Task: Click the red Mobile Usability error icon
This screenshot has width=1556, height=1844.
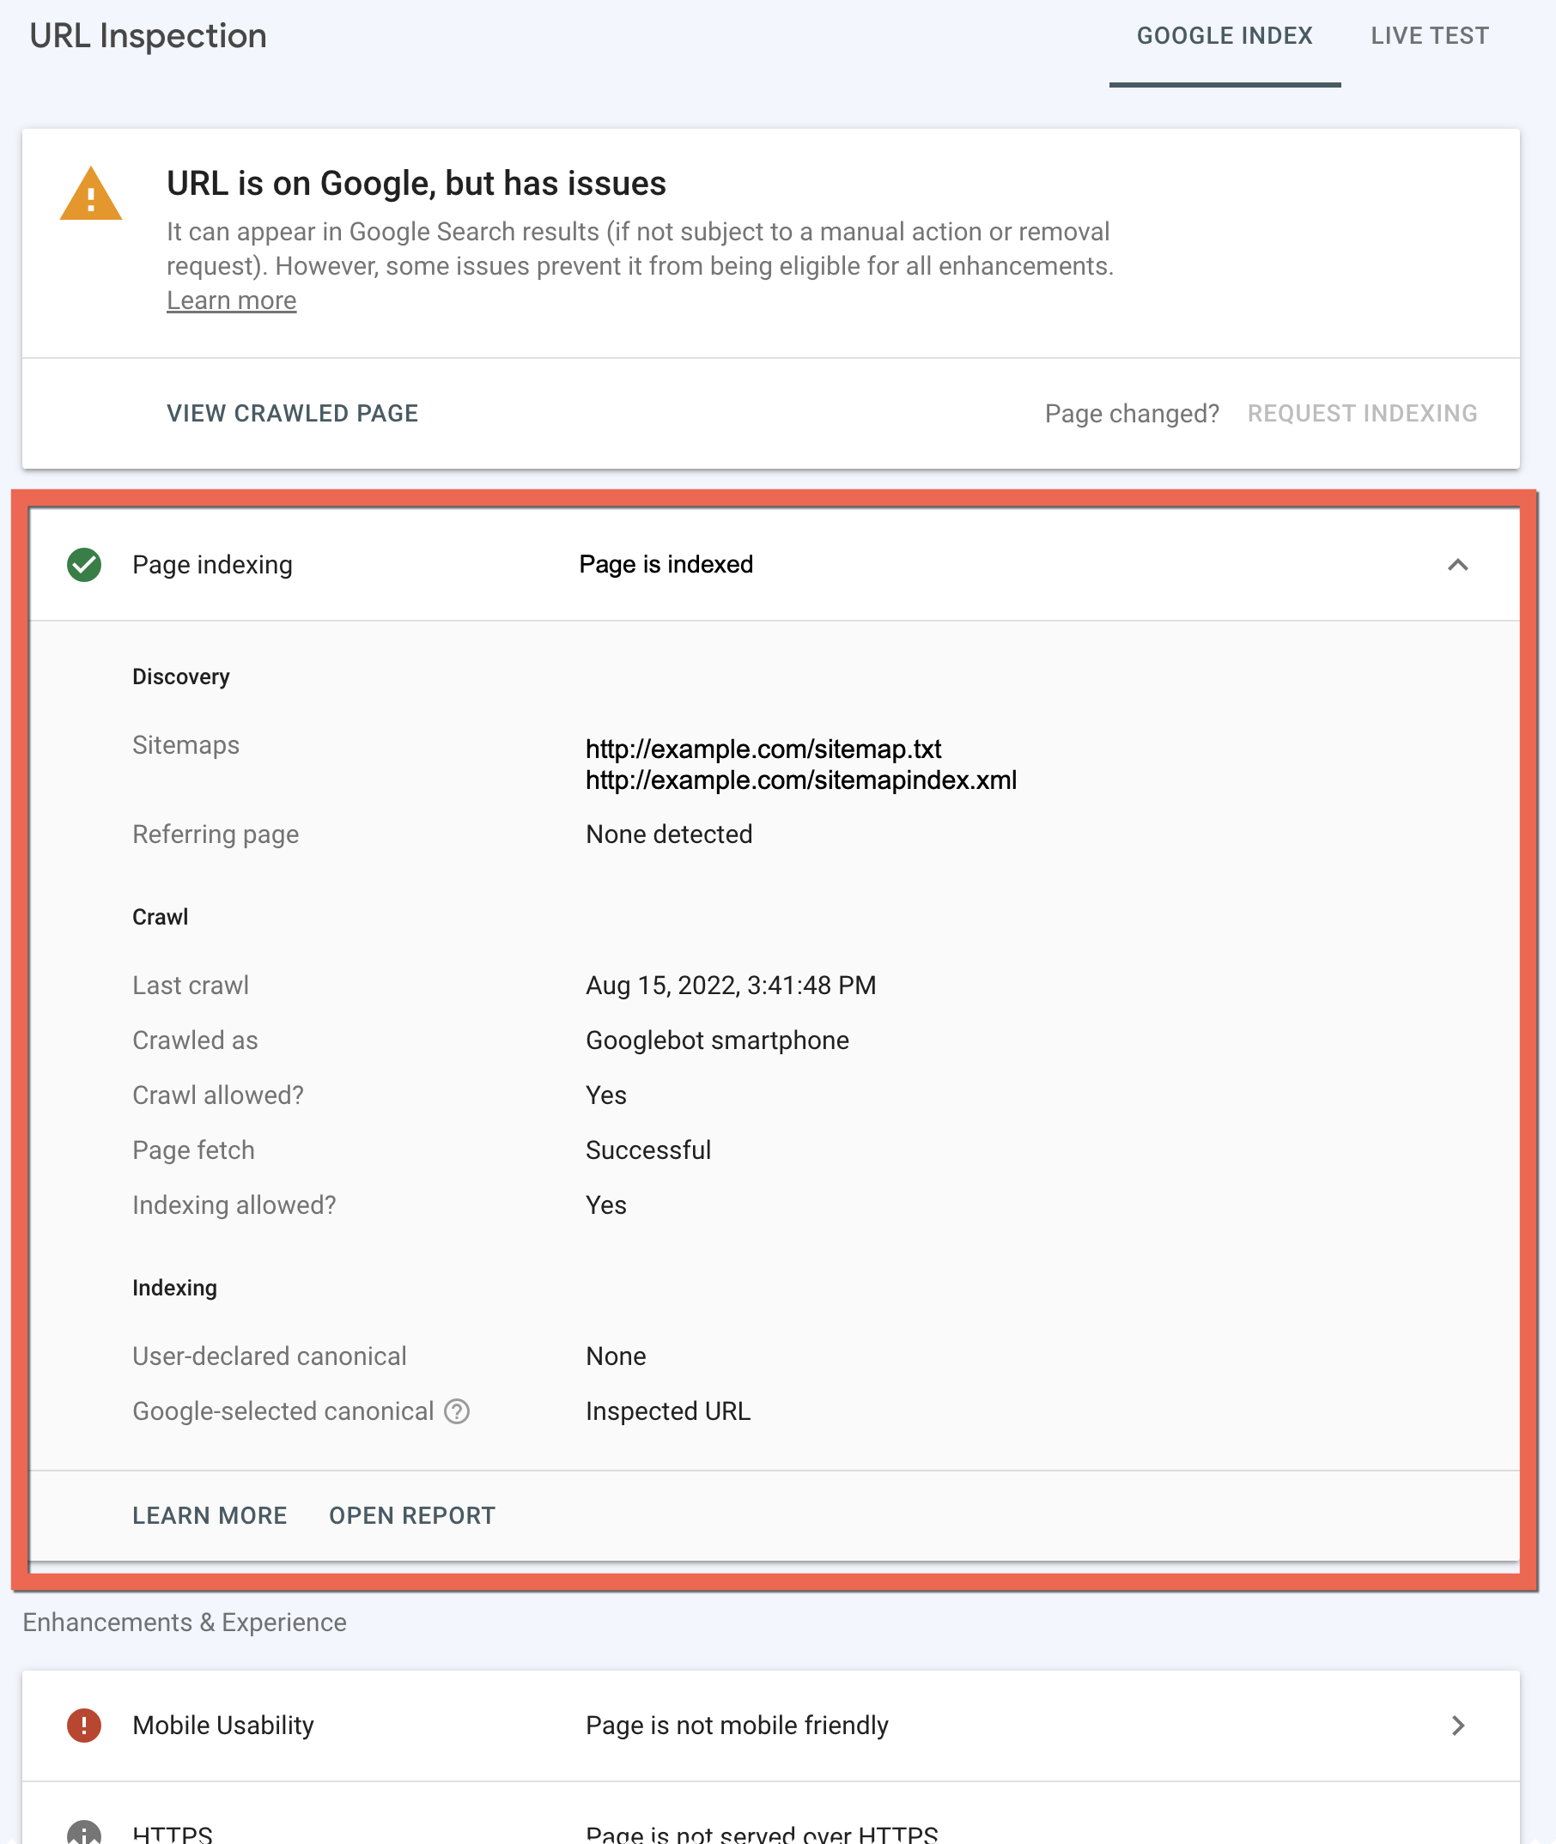Action: point(85,1725)
